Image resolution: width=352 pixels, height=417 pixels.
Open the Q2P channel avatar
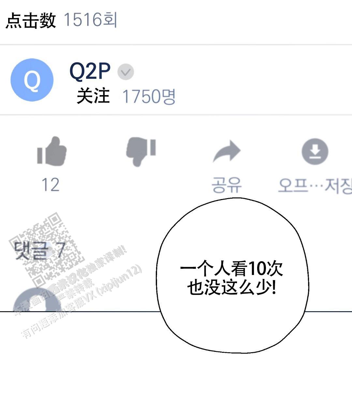[32, 80]
